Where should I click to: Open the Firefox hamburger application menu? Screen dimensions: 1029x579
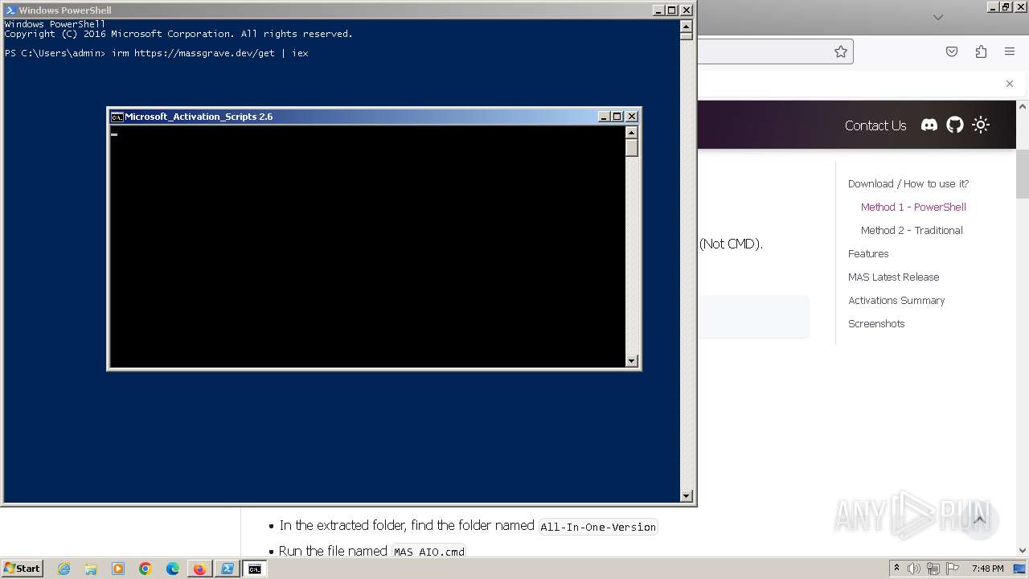click(x=1010, y=51)
